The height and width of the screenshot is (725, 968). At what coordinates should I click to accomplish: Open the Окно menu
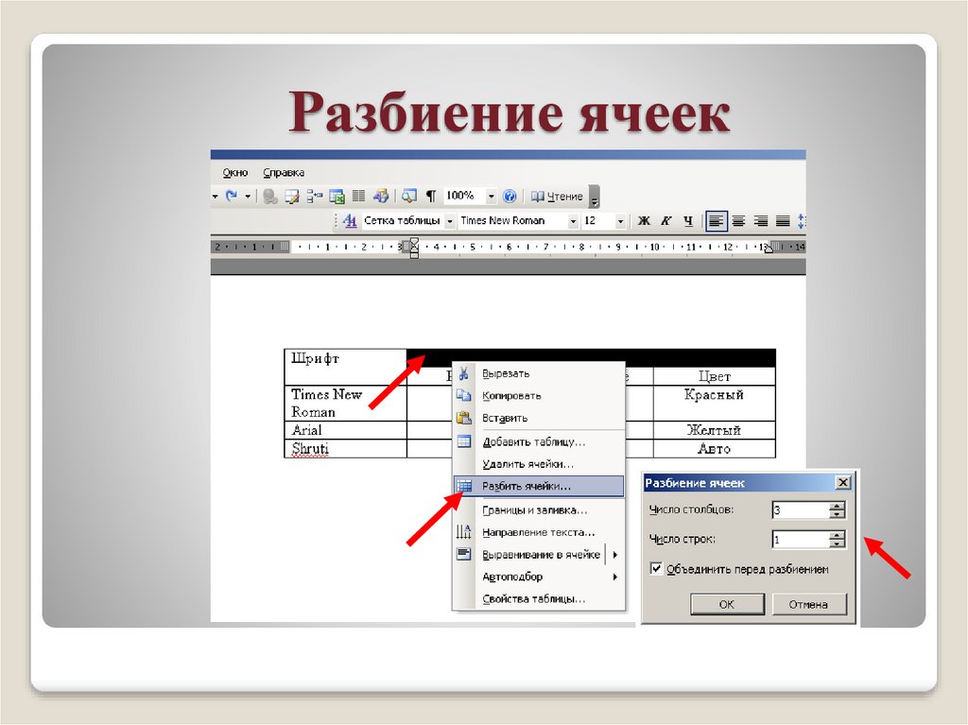234,172
